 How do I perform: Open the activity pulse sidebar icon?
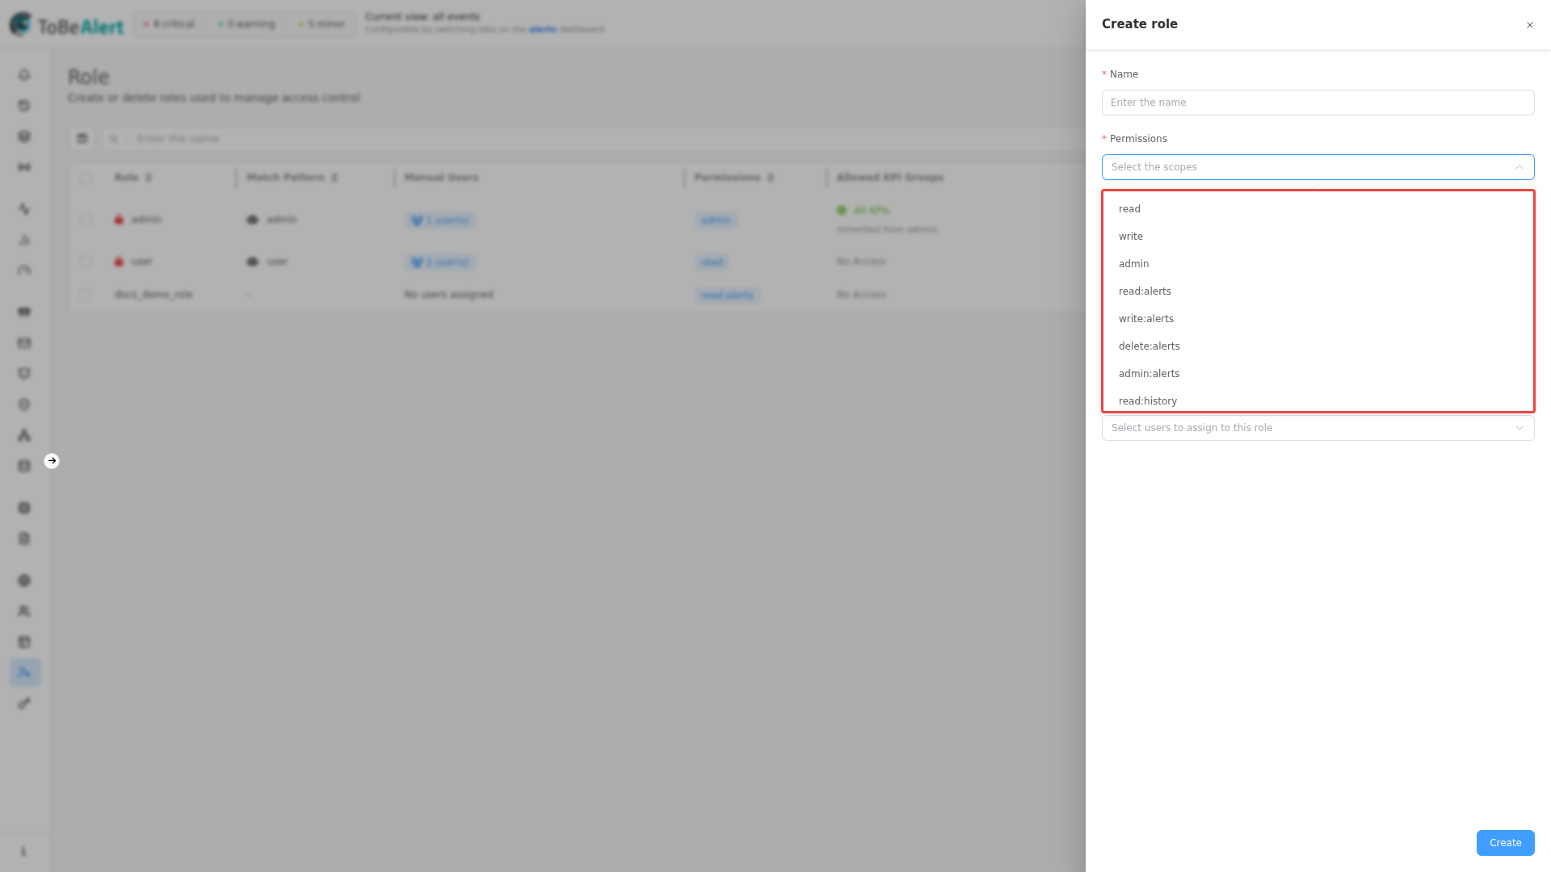pos(24,209)
